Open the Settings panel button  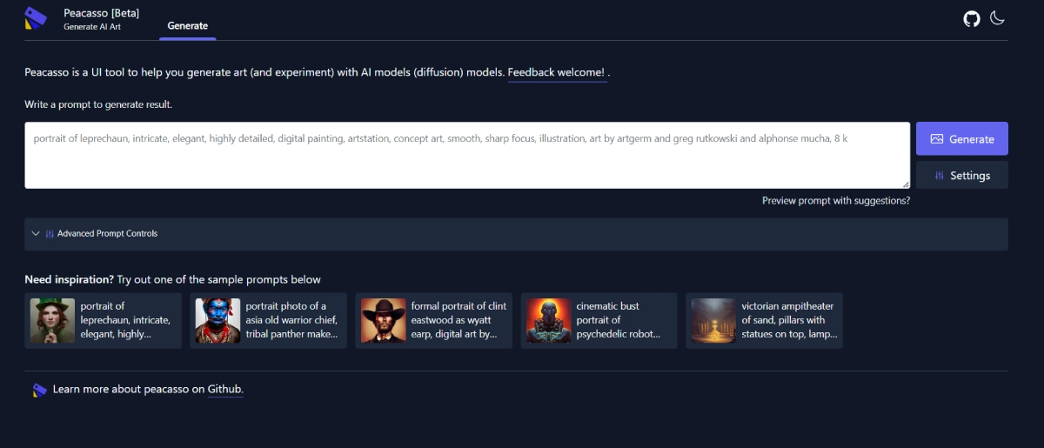961,175
